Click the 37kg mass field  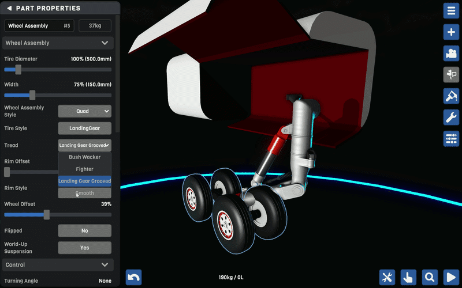coord(95,25)
